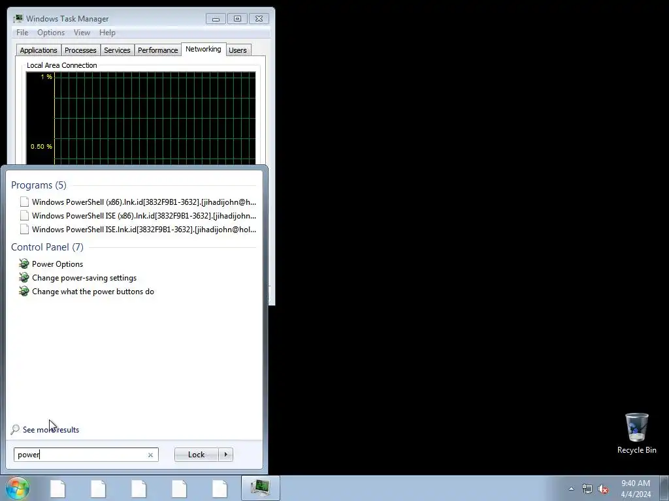Click the Task Manager taskbar button
669x501 pixels.
click(260, 488)
